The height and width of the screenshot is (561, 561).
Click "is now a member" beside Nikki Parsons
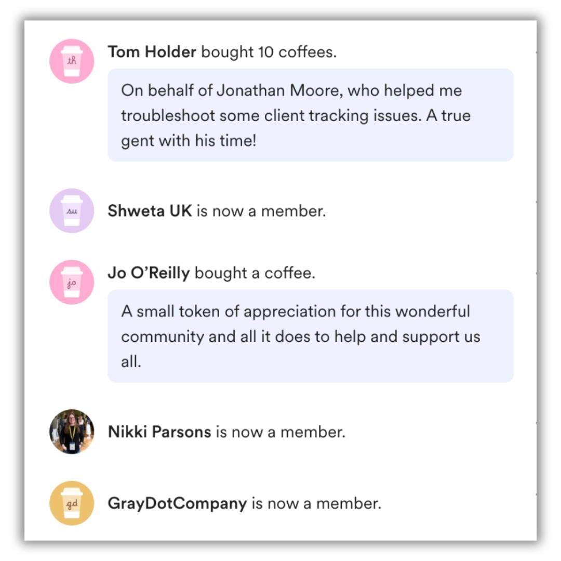click(x=280, y=432)
